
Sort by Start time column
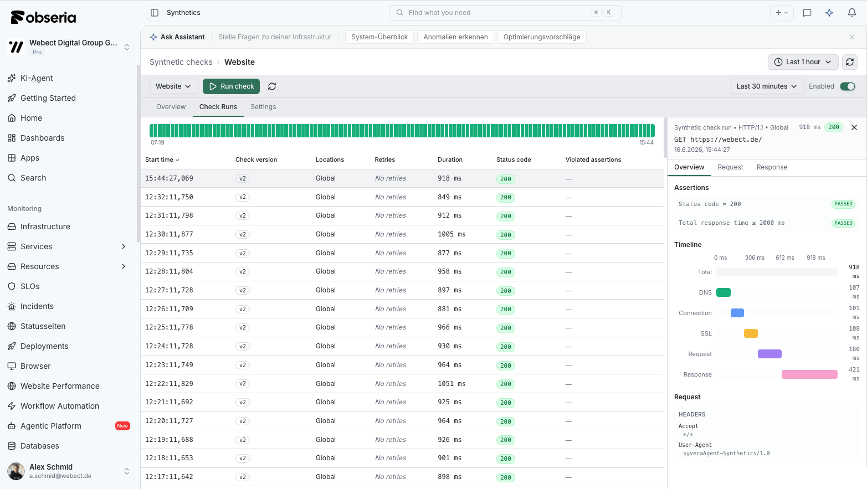(x=162, y=159)
